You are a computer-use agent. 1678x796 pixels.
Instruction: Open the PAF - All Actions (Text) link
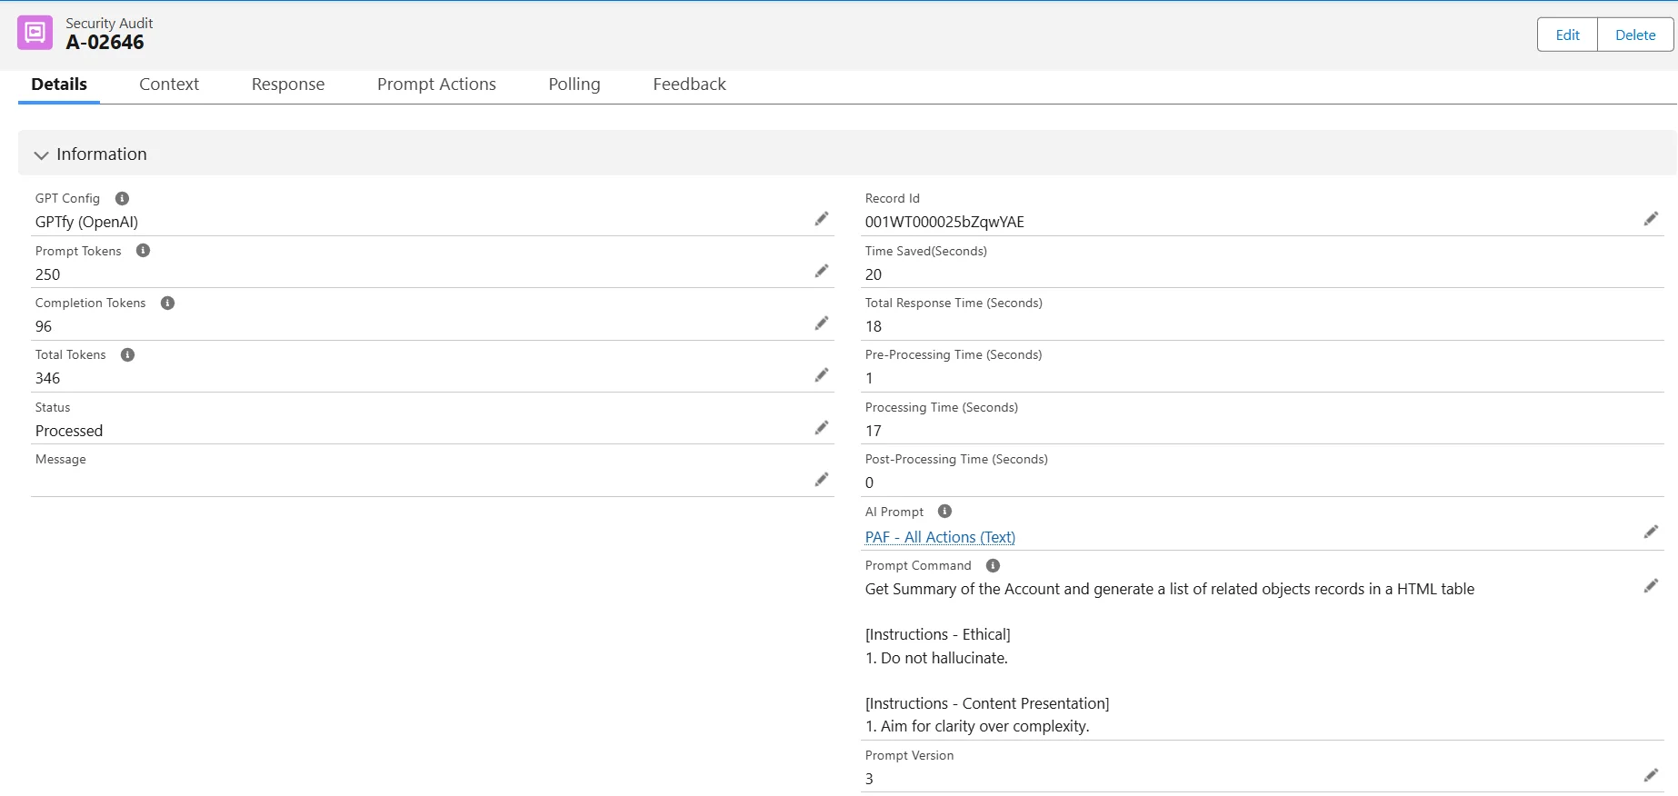point(940,537)
